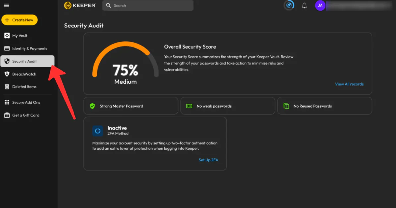This screenshot has height=208, width=396.
Task: Click the blue 2FA method icon
Action: (x=98, y=131)
